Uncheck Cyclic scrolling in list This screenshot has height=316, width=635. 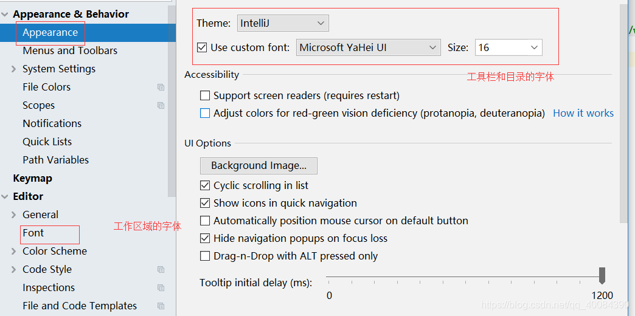[206, 186]
